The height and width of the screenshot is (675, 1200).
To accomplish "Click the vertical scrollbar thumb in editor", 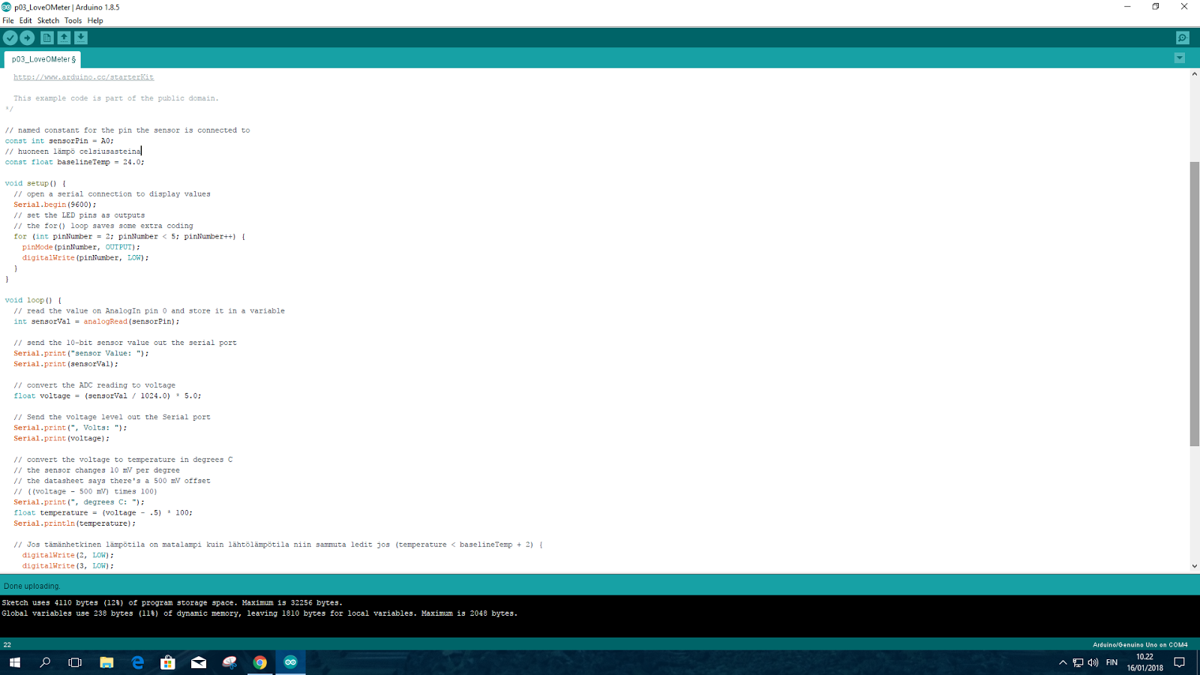I will tap(1195, 304).
